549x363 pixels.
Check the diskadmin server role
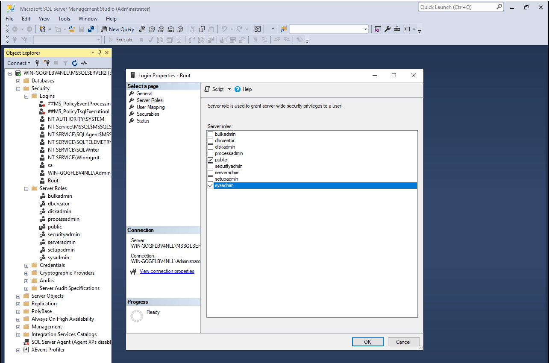210,147
